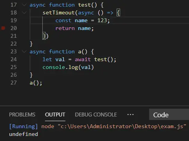Show more panel tabs via ellipsis

coord(130,115)
